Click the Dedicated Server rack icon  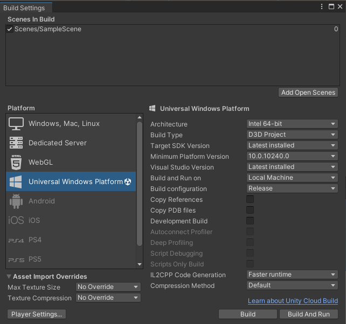[16, 143]
